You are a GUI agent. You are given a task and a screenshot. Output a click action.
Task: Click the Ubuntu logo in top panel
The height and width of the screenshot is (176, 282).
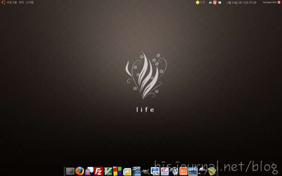[x=3, y=2]
